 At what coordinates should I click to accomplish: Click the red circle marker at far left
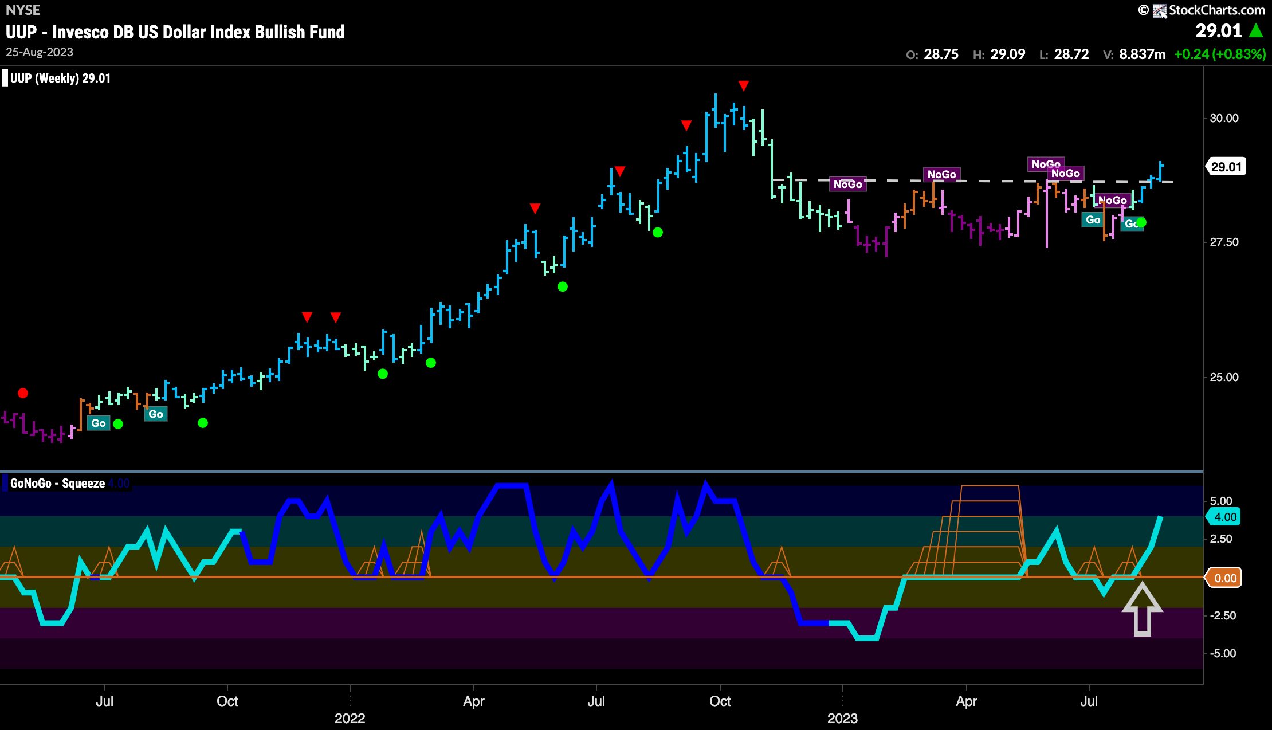pos(23,393)
